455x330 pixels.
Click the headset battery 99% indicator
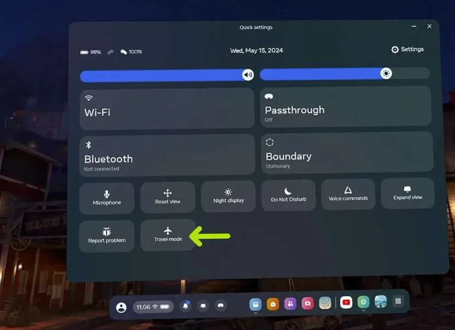coord(91,52)
